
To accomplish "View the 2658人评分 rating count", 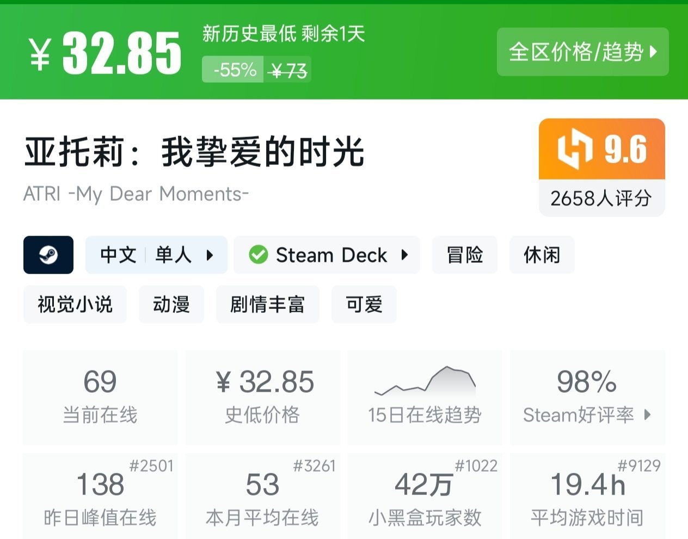I will click(x=601, y=199).
